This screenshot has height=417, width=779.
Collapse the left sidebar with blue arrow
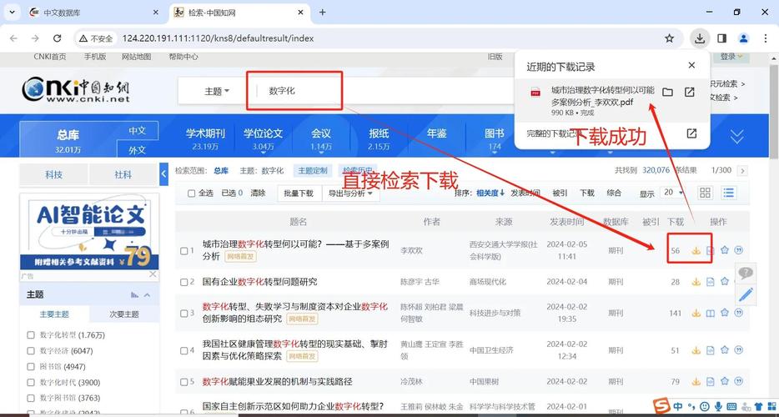coord(164,174)
